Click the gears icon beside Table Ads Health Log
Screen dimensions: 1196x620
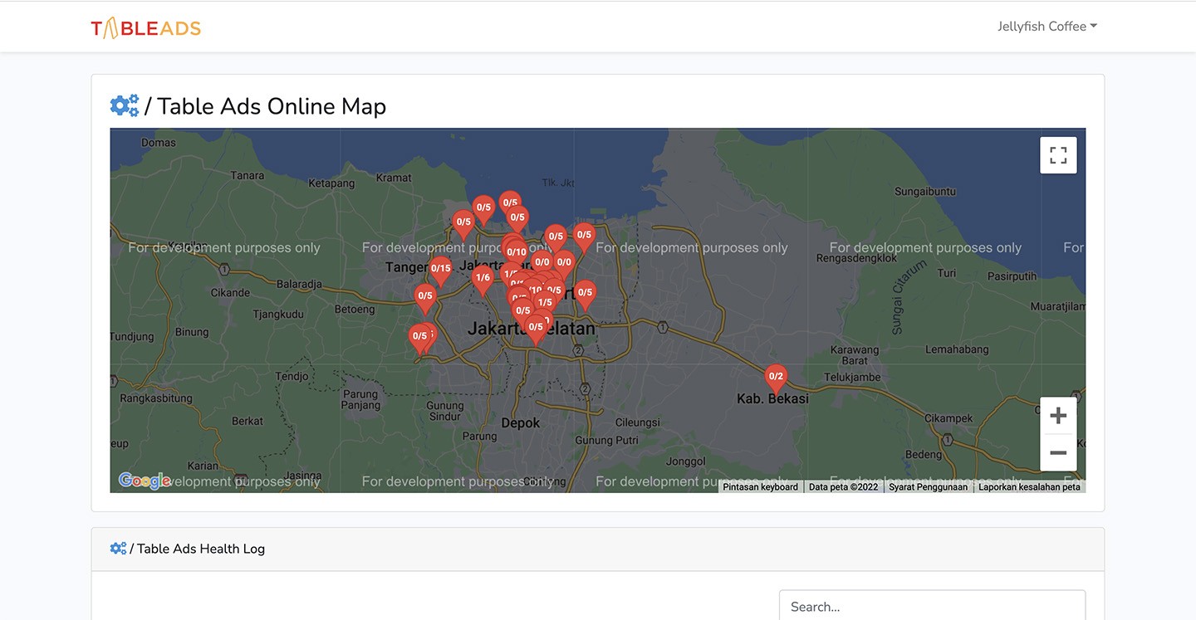pos(118,549)
